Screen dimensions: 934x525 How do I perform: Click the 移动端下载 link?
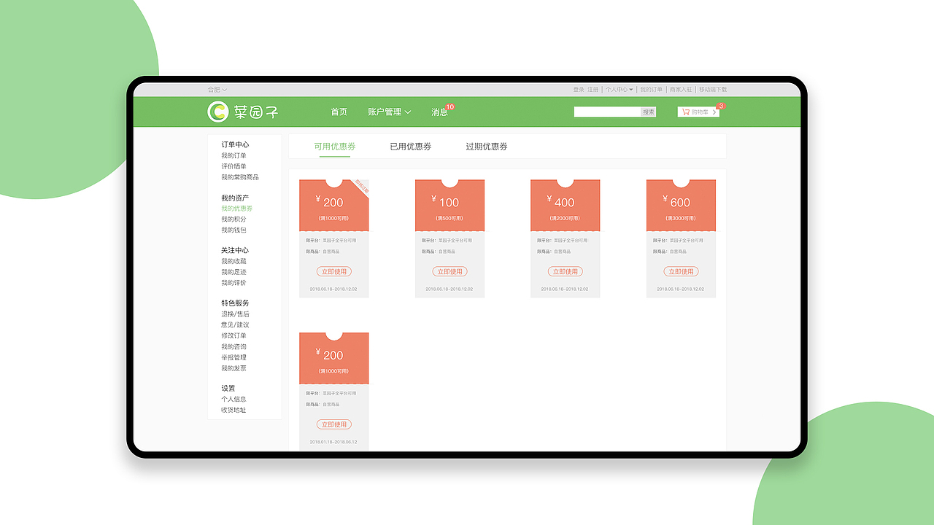point(713,90)
